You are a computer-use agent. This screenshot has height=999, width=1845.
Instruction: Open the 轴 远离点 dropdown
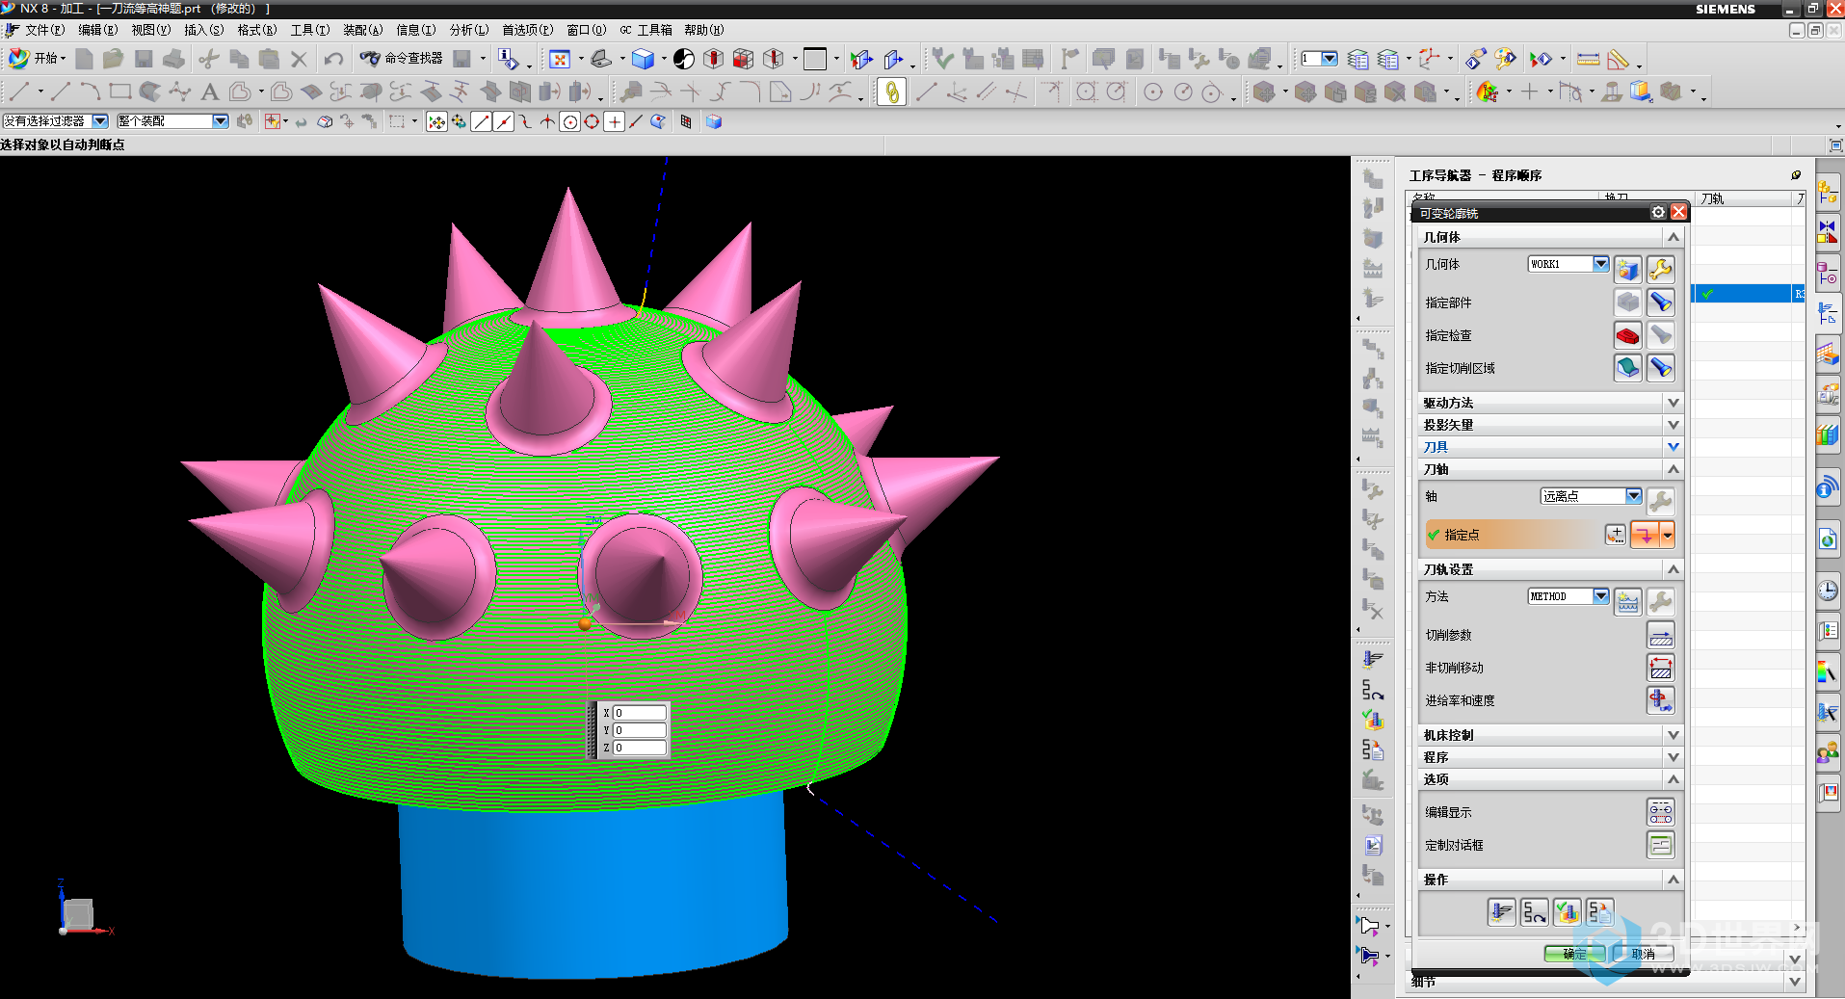pyautogui.click(x=1633, y=496)
